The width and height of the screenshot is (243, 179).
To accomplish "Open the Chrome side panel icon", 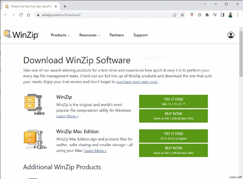I will [222, 14].
